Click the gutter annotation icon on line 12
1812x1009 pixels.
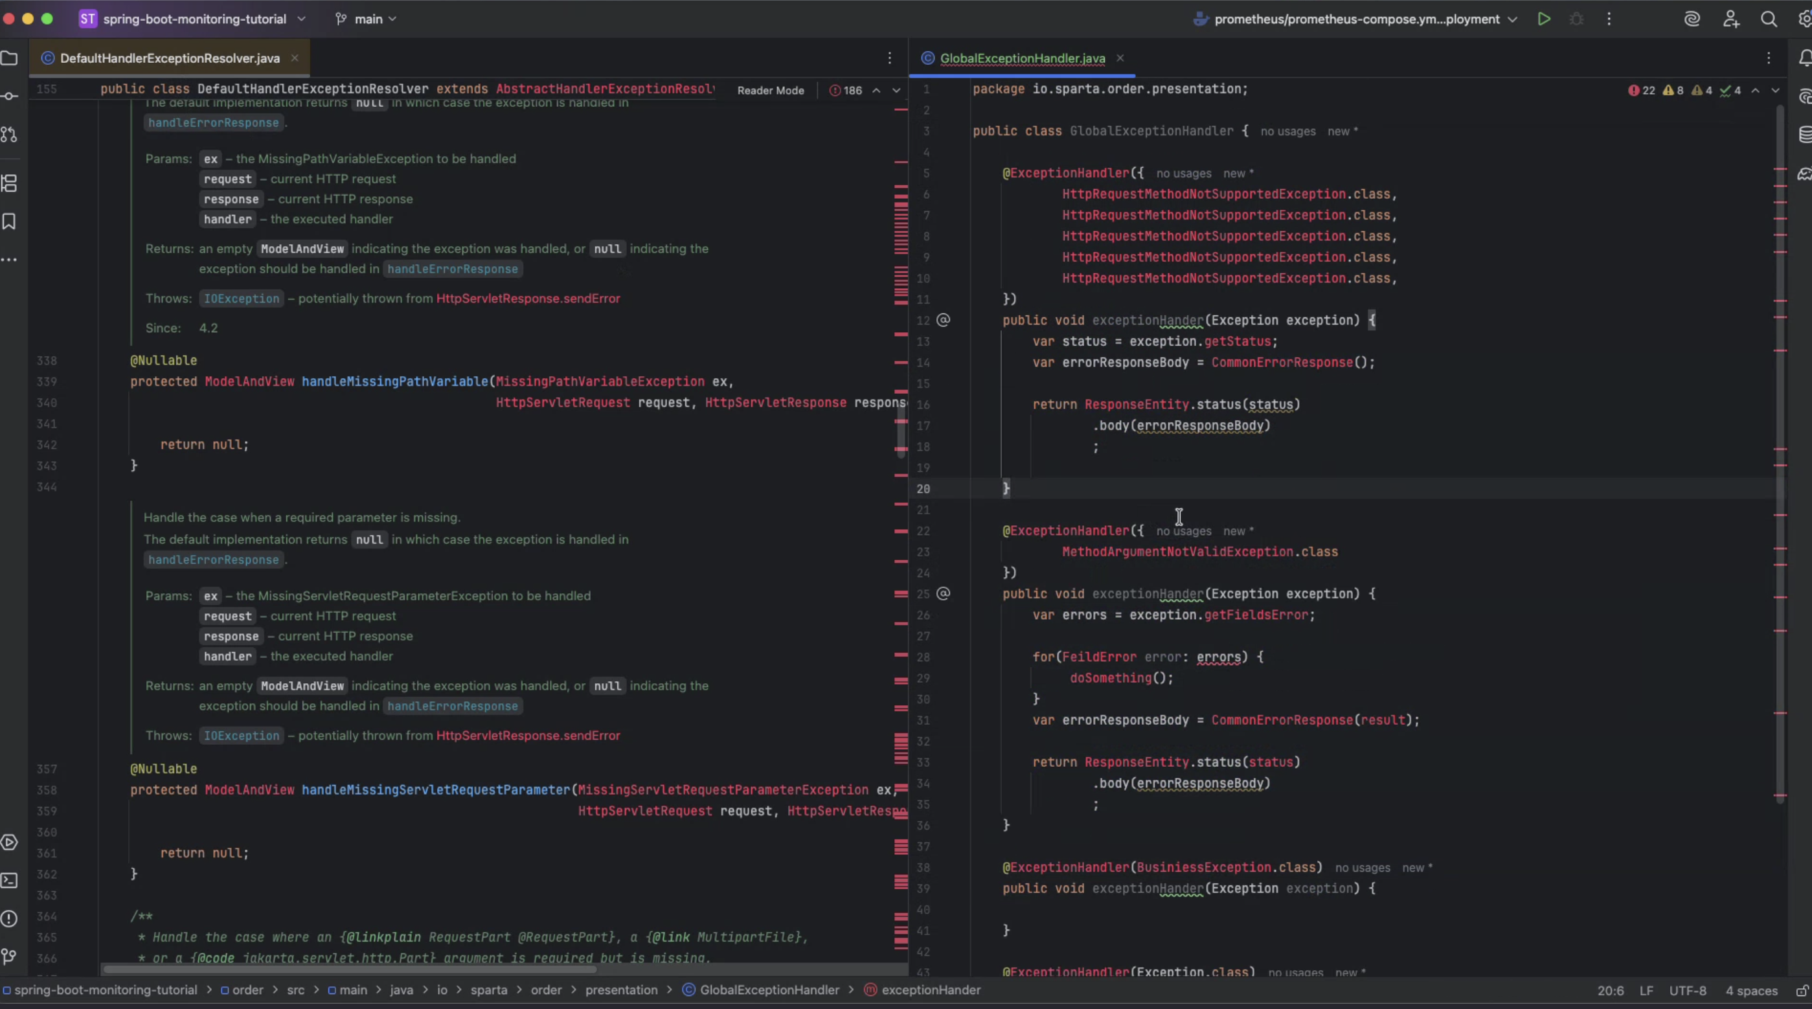click(944, 320)
